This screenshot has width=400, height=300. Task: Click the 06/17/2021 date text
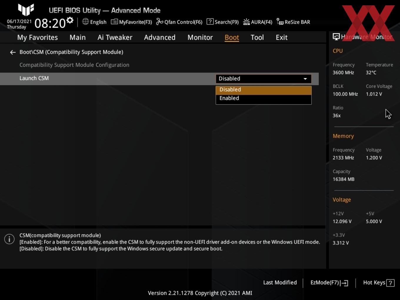point(19,21)
